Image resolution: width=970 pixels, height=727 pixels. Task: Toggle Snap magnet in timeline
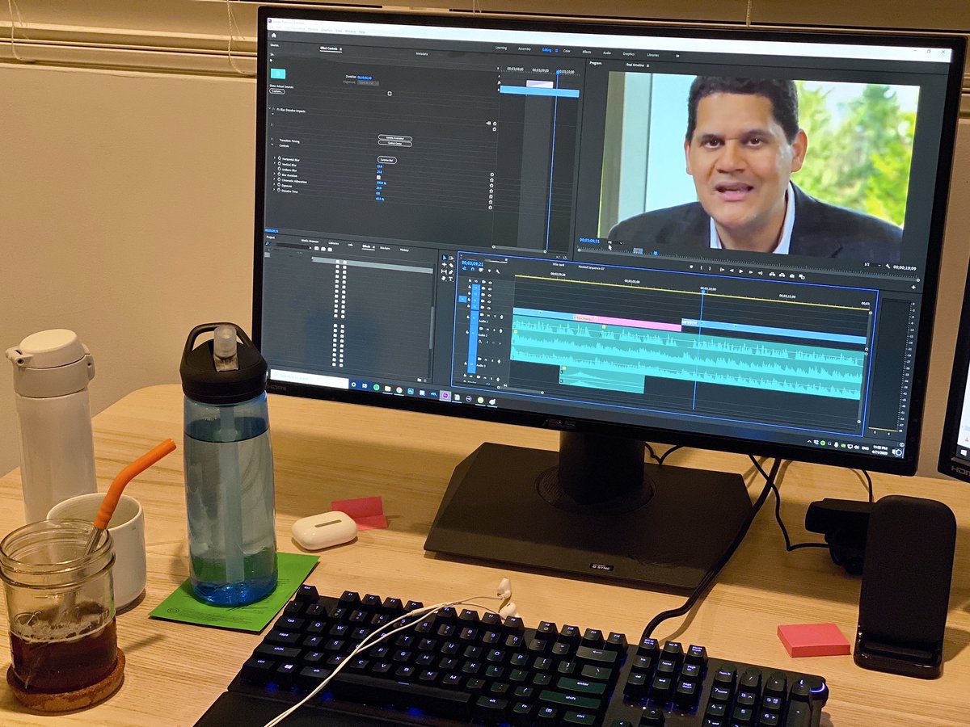473,269
